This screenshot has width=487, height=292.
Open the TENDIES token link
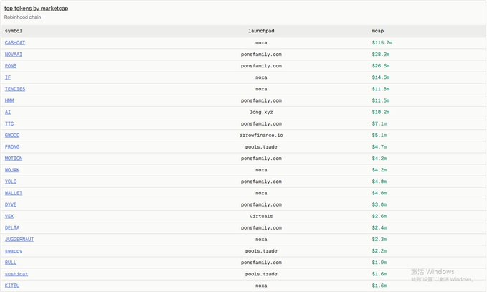point(15,89)
